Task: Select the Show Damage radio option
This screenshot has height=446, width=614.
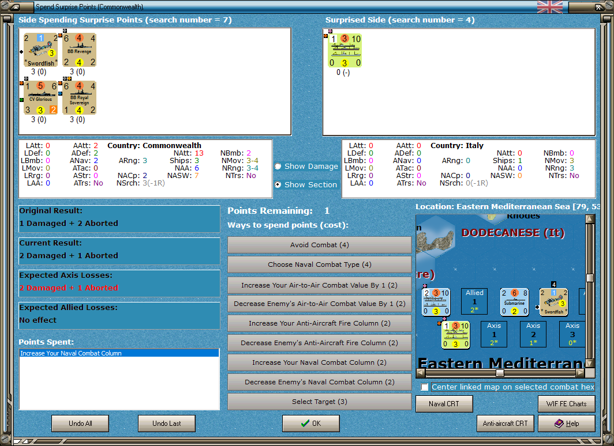Action: click(x=278, y=166)
